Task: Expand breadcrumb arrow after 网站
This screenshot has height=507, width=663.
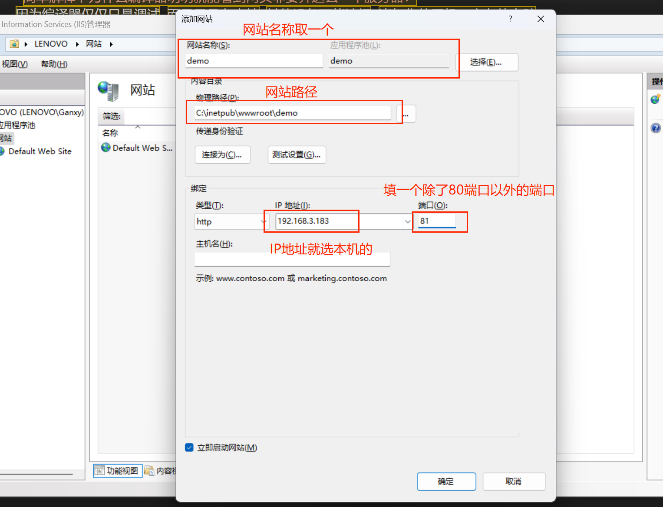Action: coord(111,44)
